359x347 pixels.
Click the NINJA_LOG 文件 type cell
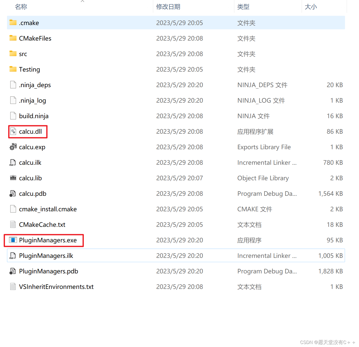pyautogui.click(x=261, y=100)
